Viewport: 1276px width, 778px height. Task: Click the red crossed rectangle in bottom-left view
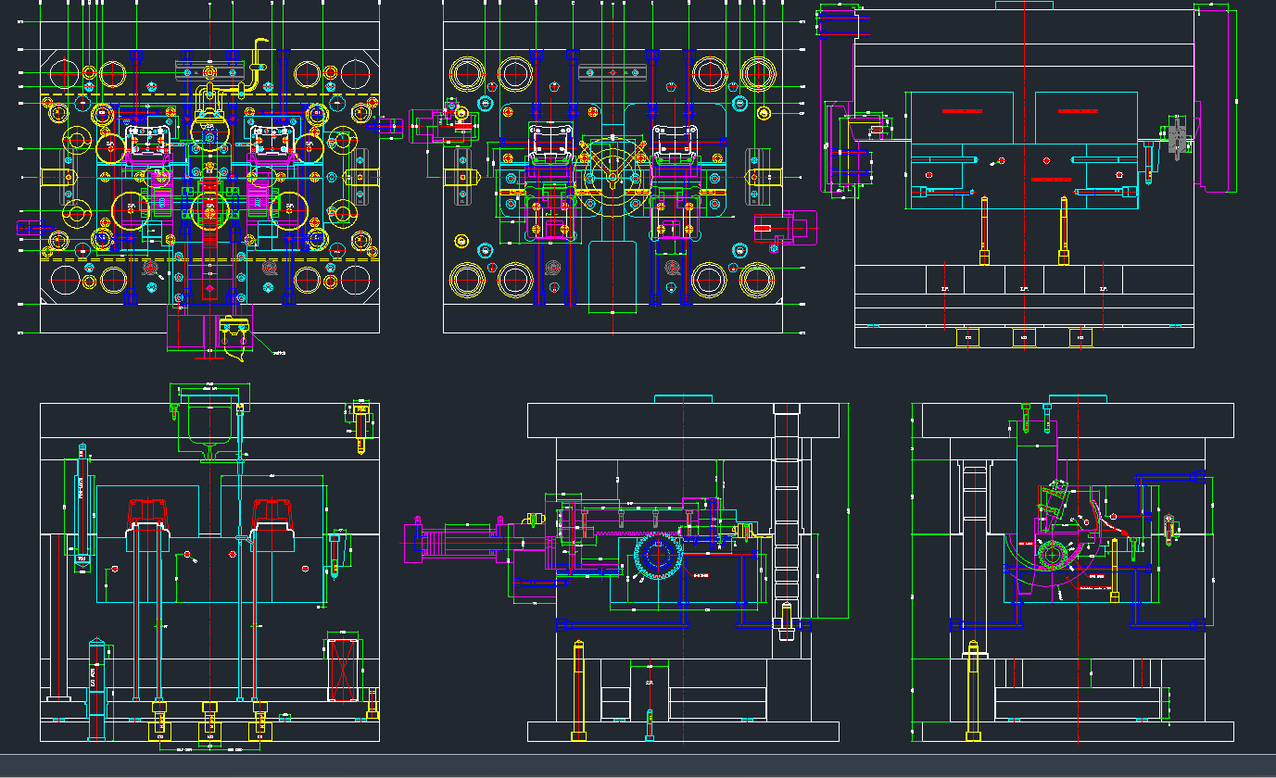(x=345, y=669)
